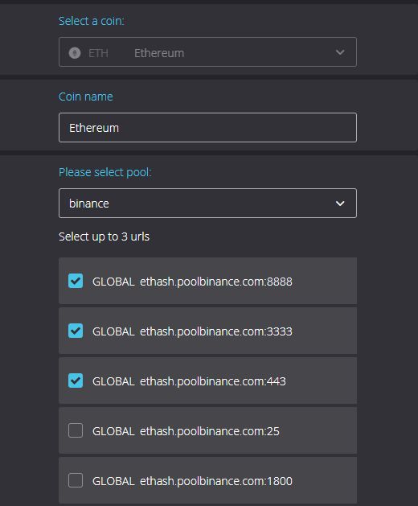Click the Coin name input field
The width and height of the screenshot is (418, 506).
point(207,127)
